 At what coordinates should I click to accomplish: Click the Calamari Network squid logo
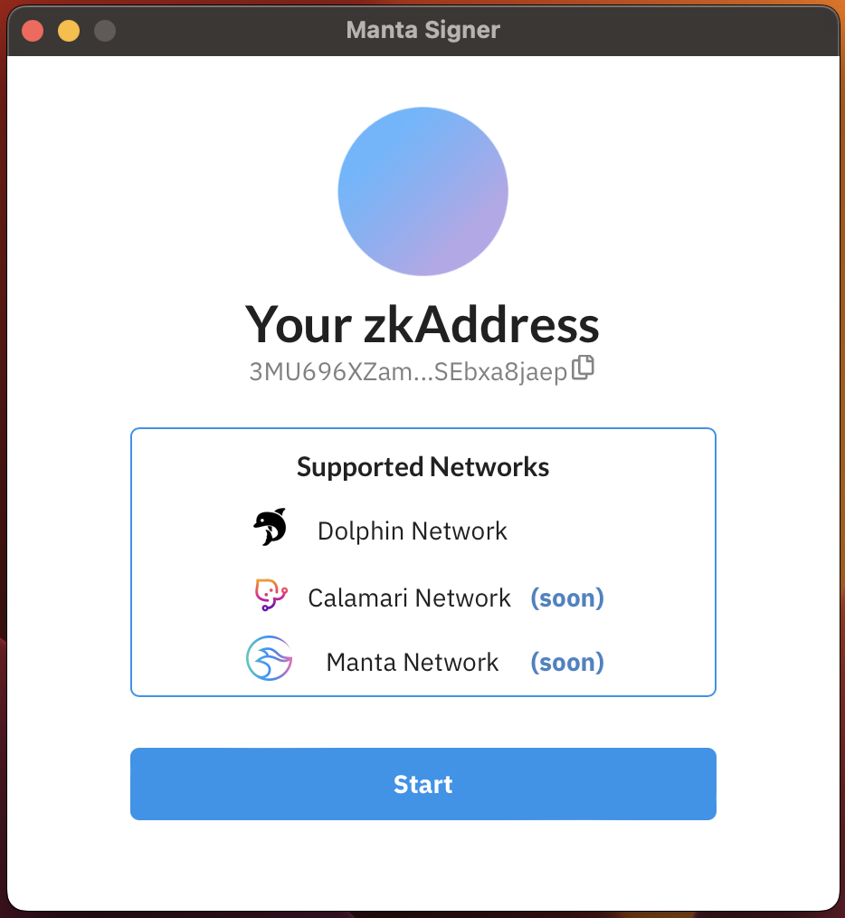pyautogui.click(x=271, y=595)
